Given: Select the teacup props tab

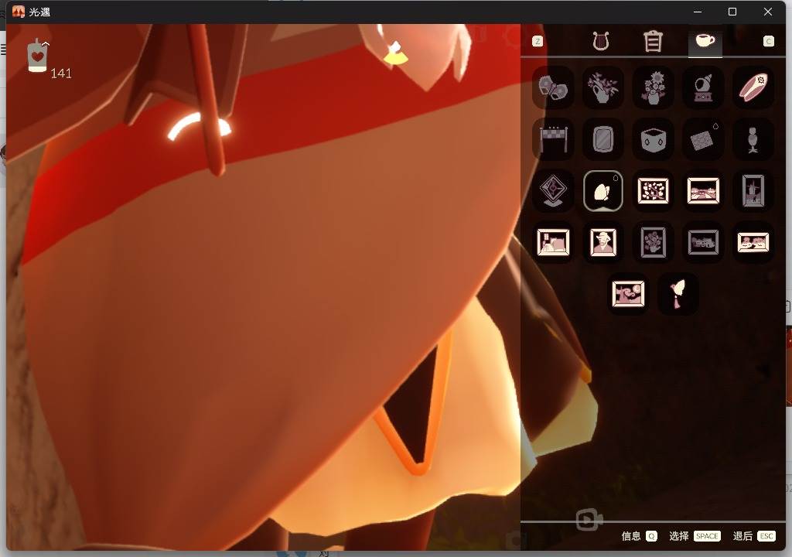Looking at the screenshot, I should point(705,40).
